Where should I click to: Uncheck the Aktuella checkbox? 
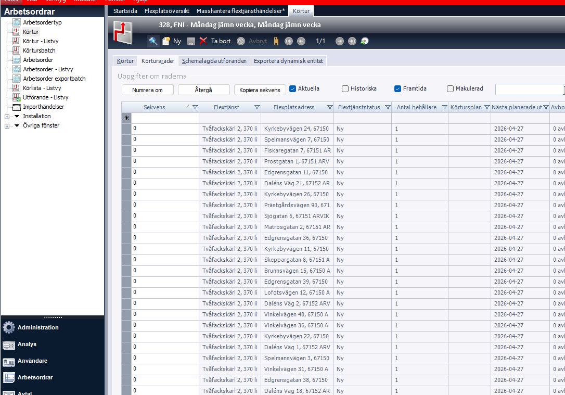pos(293,89)
